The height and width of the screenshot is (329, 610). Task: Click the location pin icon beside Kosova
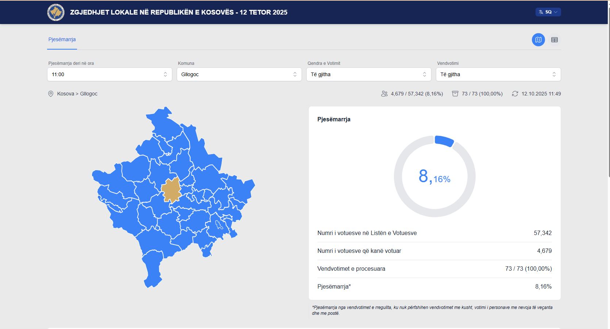point(51,94)
